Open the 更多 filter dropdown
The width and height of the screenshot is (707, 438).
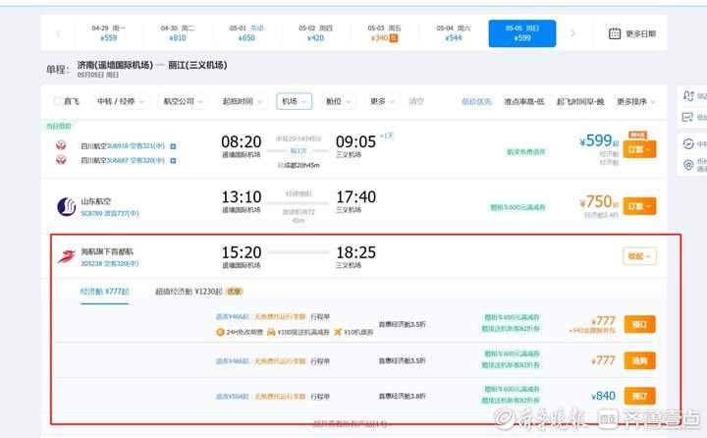click(x=382, y=101)
